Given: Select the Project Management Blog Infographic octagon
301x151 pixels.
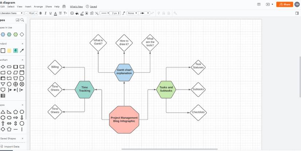Looking at the screenshot, I should coord(124,120).
